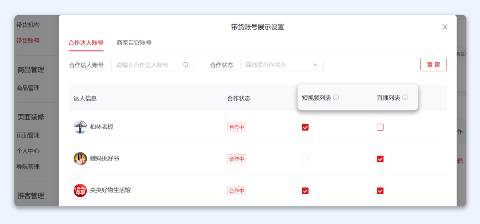Click info icon next to 直播列表
Screen dimensions: 480x224
click(405, 98)
